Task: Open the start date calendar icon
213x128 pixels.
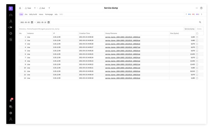Action: (32, 22)
